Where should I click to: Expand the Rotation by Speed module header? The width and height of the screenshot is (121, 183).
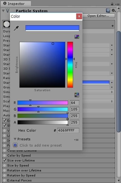pos(58,176)
